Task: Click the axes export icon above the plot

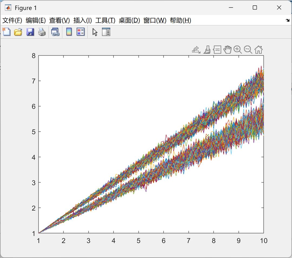Action: [x=196, y=50]
